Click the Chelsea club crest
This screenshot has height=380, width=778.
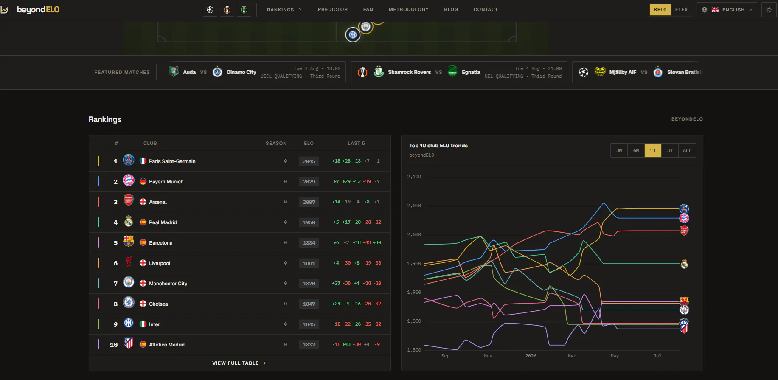click(129, 302)
